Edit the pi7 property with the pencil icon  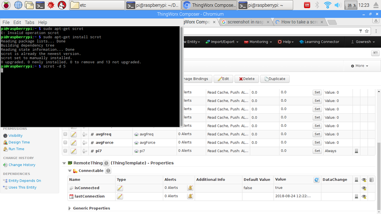(74, 151)
